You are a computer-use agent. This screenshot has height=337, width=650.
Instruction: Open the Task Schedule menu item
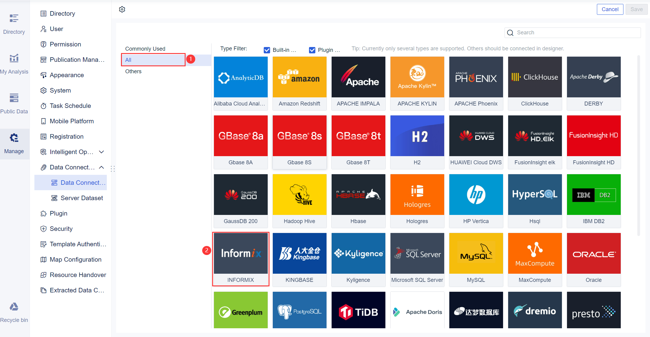point(70,106)
